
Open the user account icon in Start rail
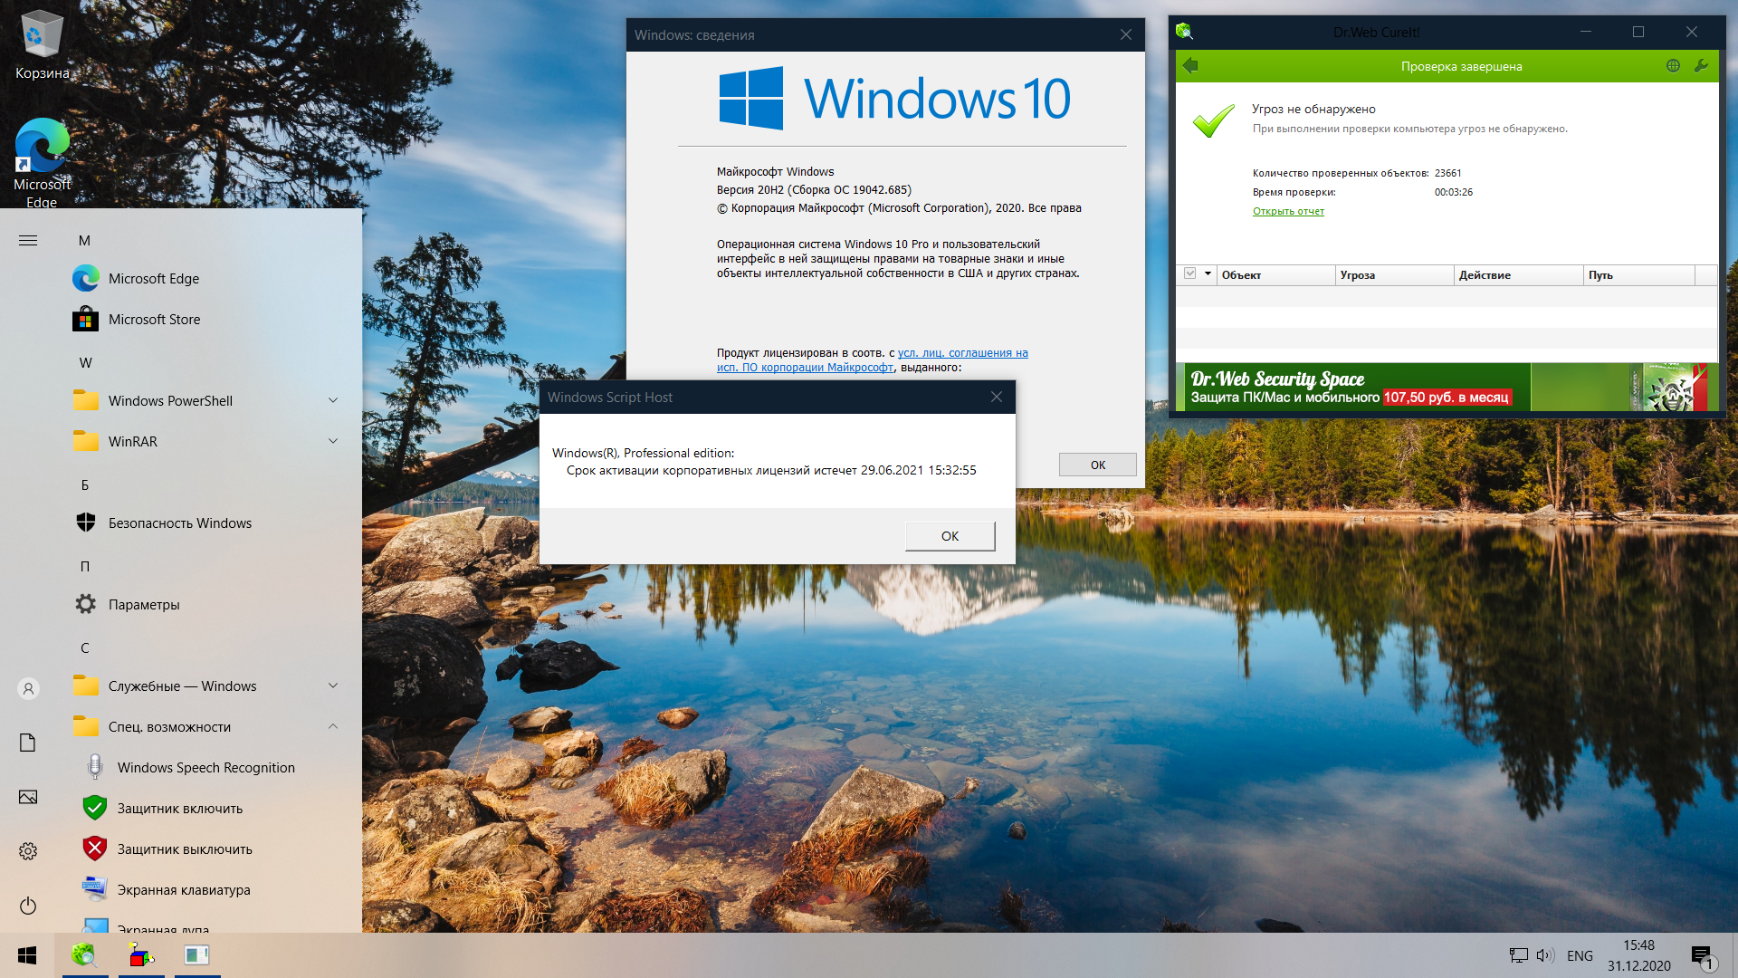tap(28, 689)
